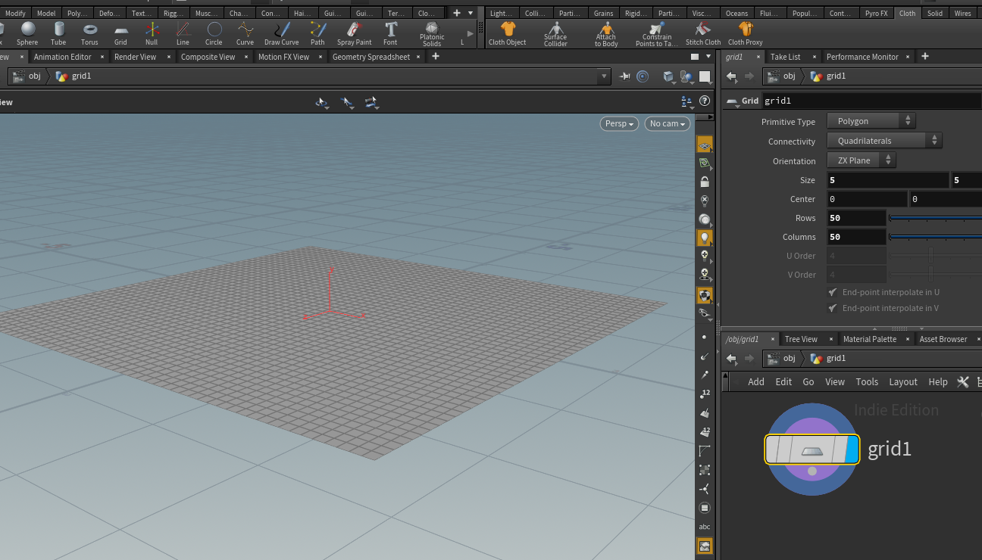Open the Cloth shelf tab

click(x=907, y=13)
